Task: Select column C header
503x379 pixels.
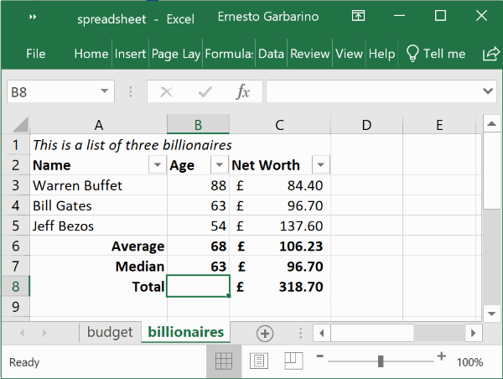Action: [280, 124]
